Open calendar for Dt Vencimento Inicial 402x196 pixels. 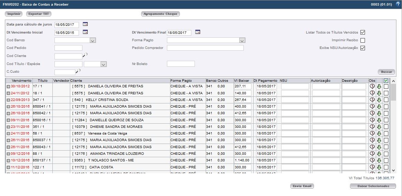pos(85,32)
